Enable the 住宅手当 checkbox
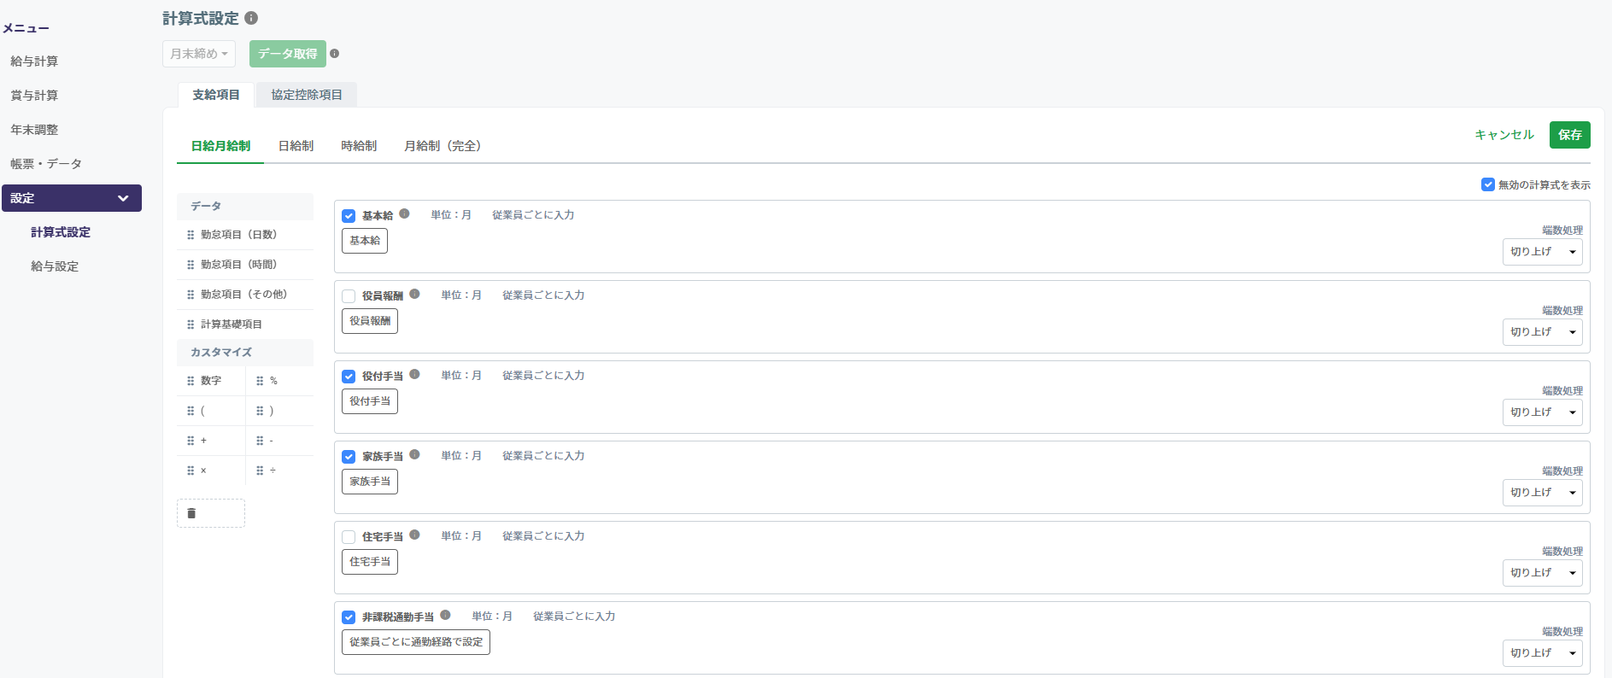 point(349,537)
